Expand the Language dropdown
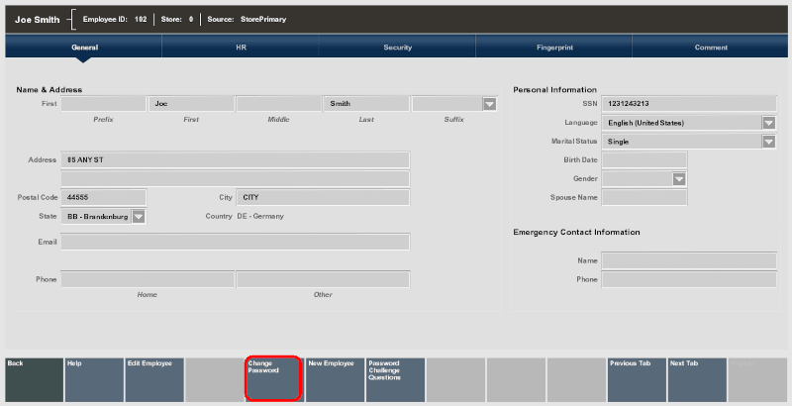The image size is (792, 406). [769, 123]
